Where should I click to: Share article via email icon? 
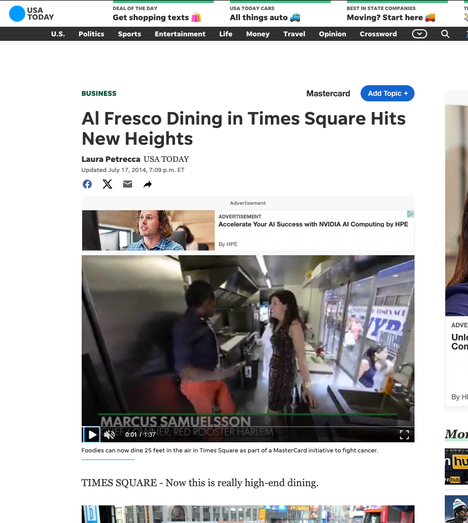[128, 184]
